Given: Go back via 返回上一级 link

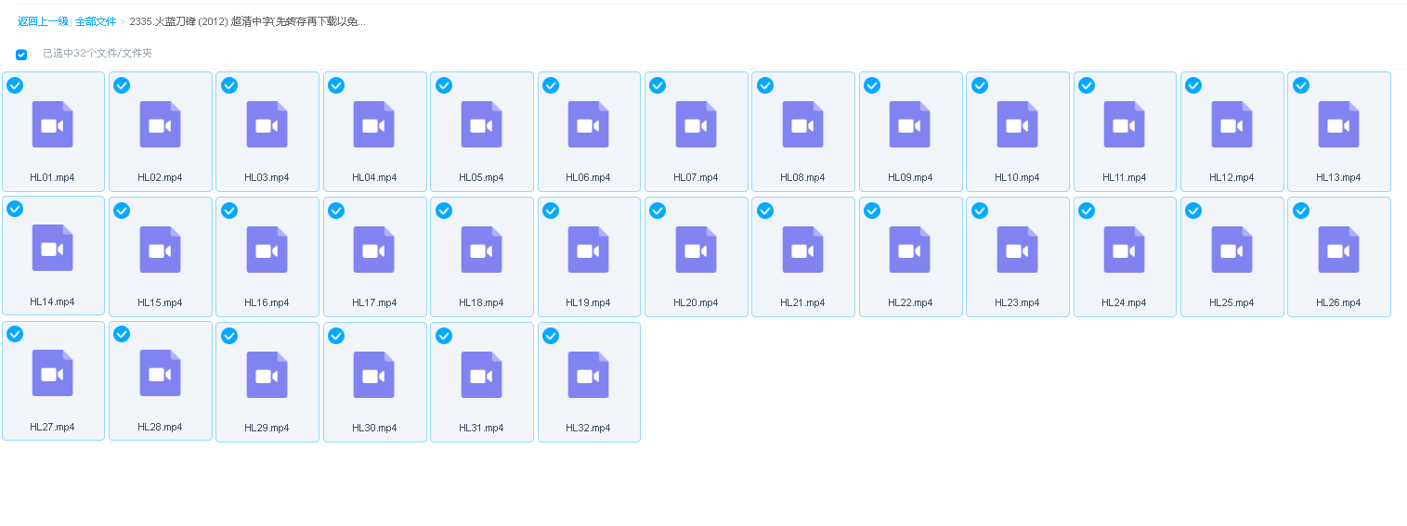Looking at the screenshot, I should click(x=43, y=21).
